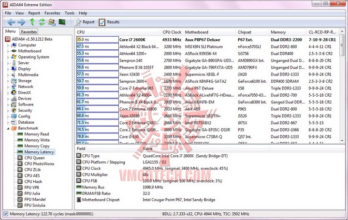This screenshot has width=348, height=220.
Task: Refresh using the green circular arrows icon
Action: coord(42,22)
